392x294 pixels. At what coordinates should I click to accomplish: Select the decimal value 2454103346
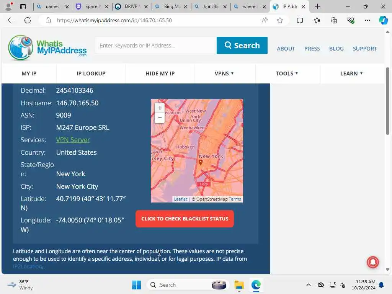[x=75, y=90]
